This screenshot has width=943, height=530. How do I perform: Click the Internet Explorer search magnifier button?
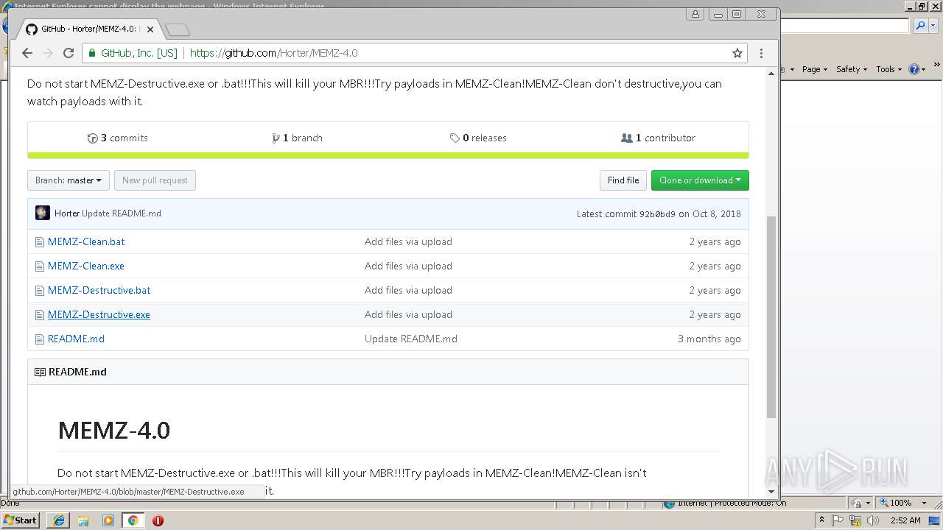click(919, 26)
